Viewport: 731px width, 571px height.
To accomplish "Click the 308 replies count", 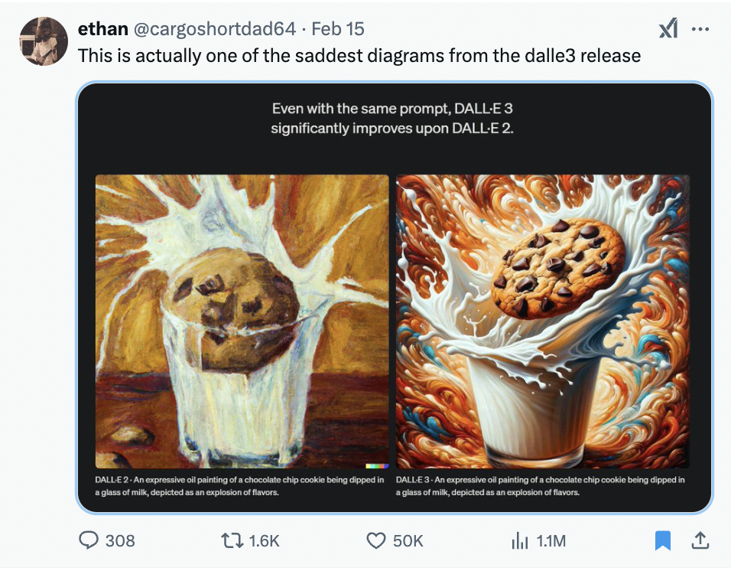I will (x=120, y=540).
